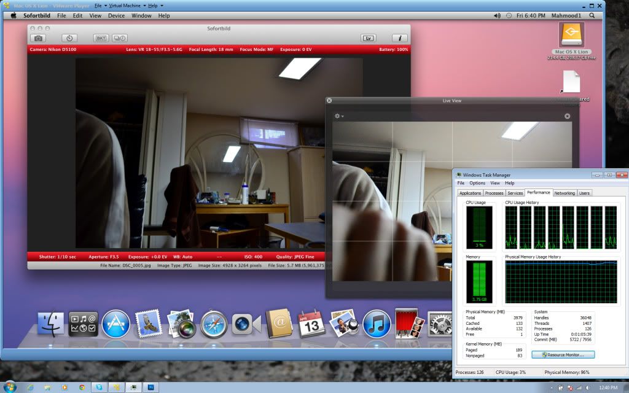This screenshot has height=393, width=629.
Task: Click the 'Shutter: 1/10 sec' readout
Action: pyautogui.click(x=57, y=257)
